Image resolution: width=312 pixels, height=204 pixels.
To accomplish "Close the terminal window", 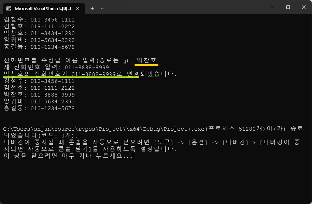I will (303, 7).
